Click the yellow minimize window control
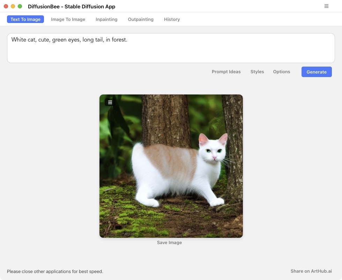342x280 pixels. pos(13,6)
